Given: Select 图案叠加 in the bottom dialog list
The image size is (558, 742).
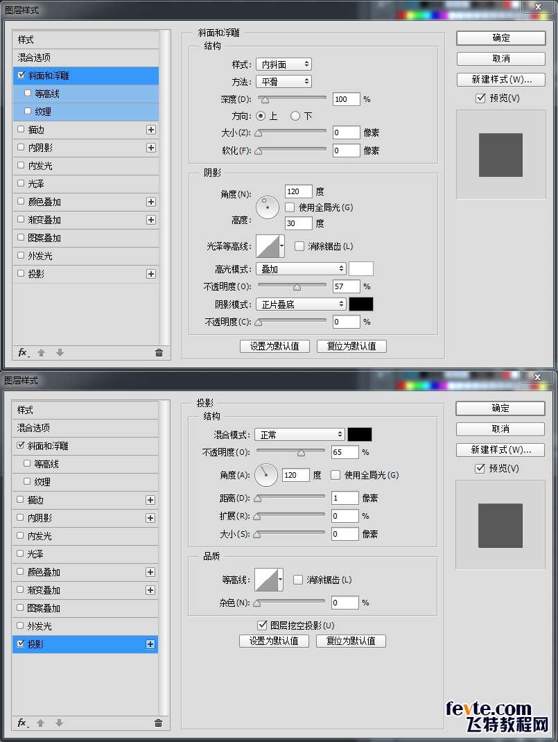Looking at the screenshot, I should (x=85, y=608).
